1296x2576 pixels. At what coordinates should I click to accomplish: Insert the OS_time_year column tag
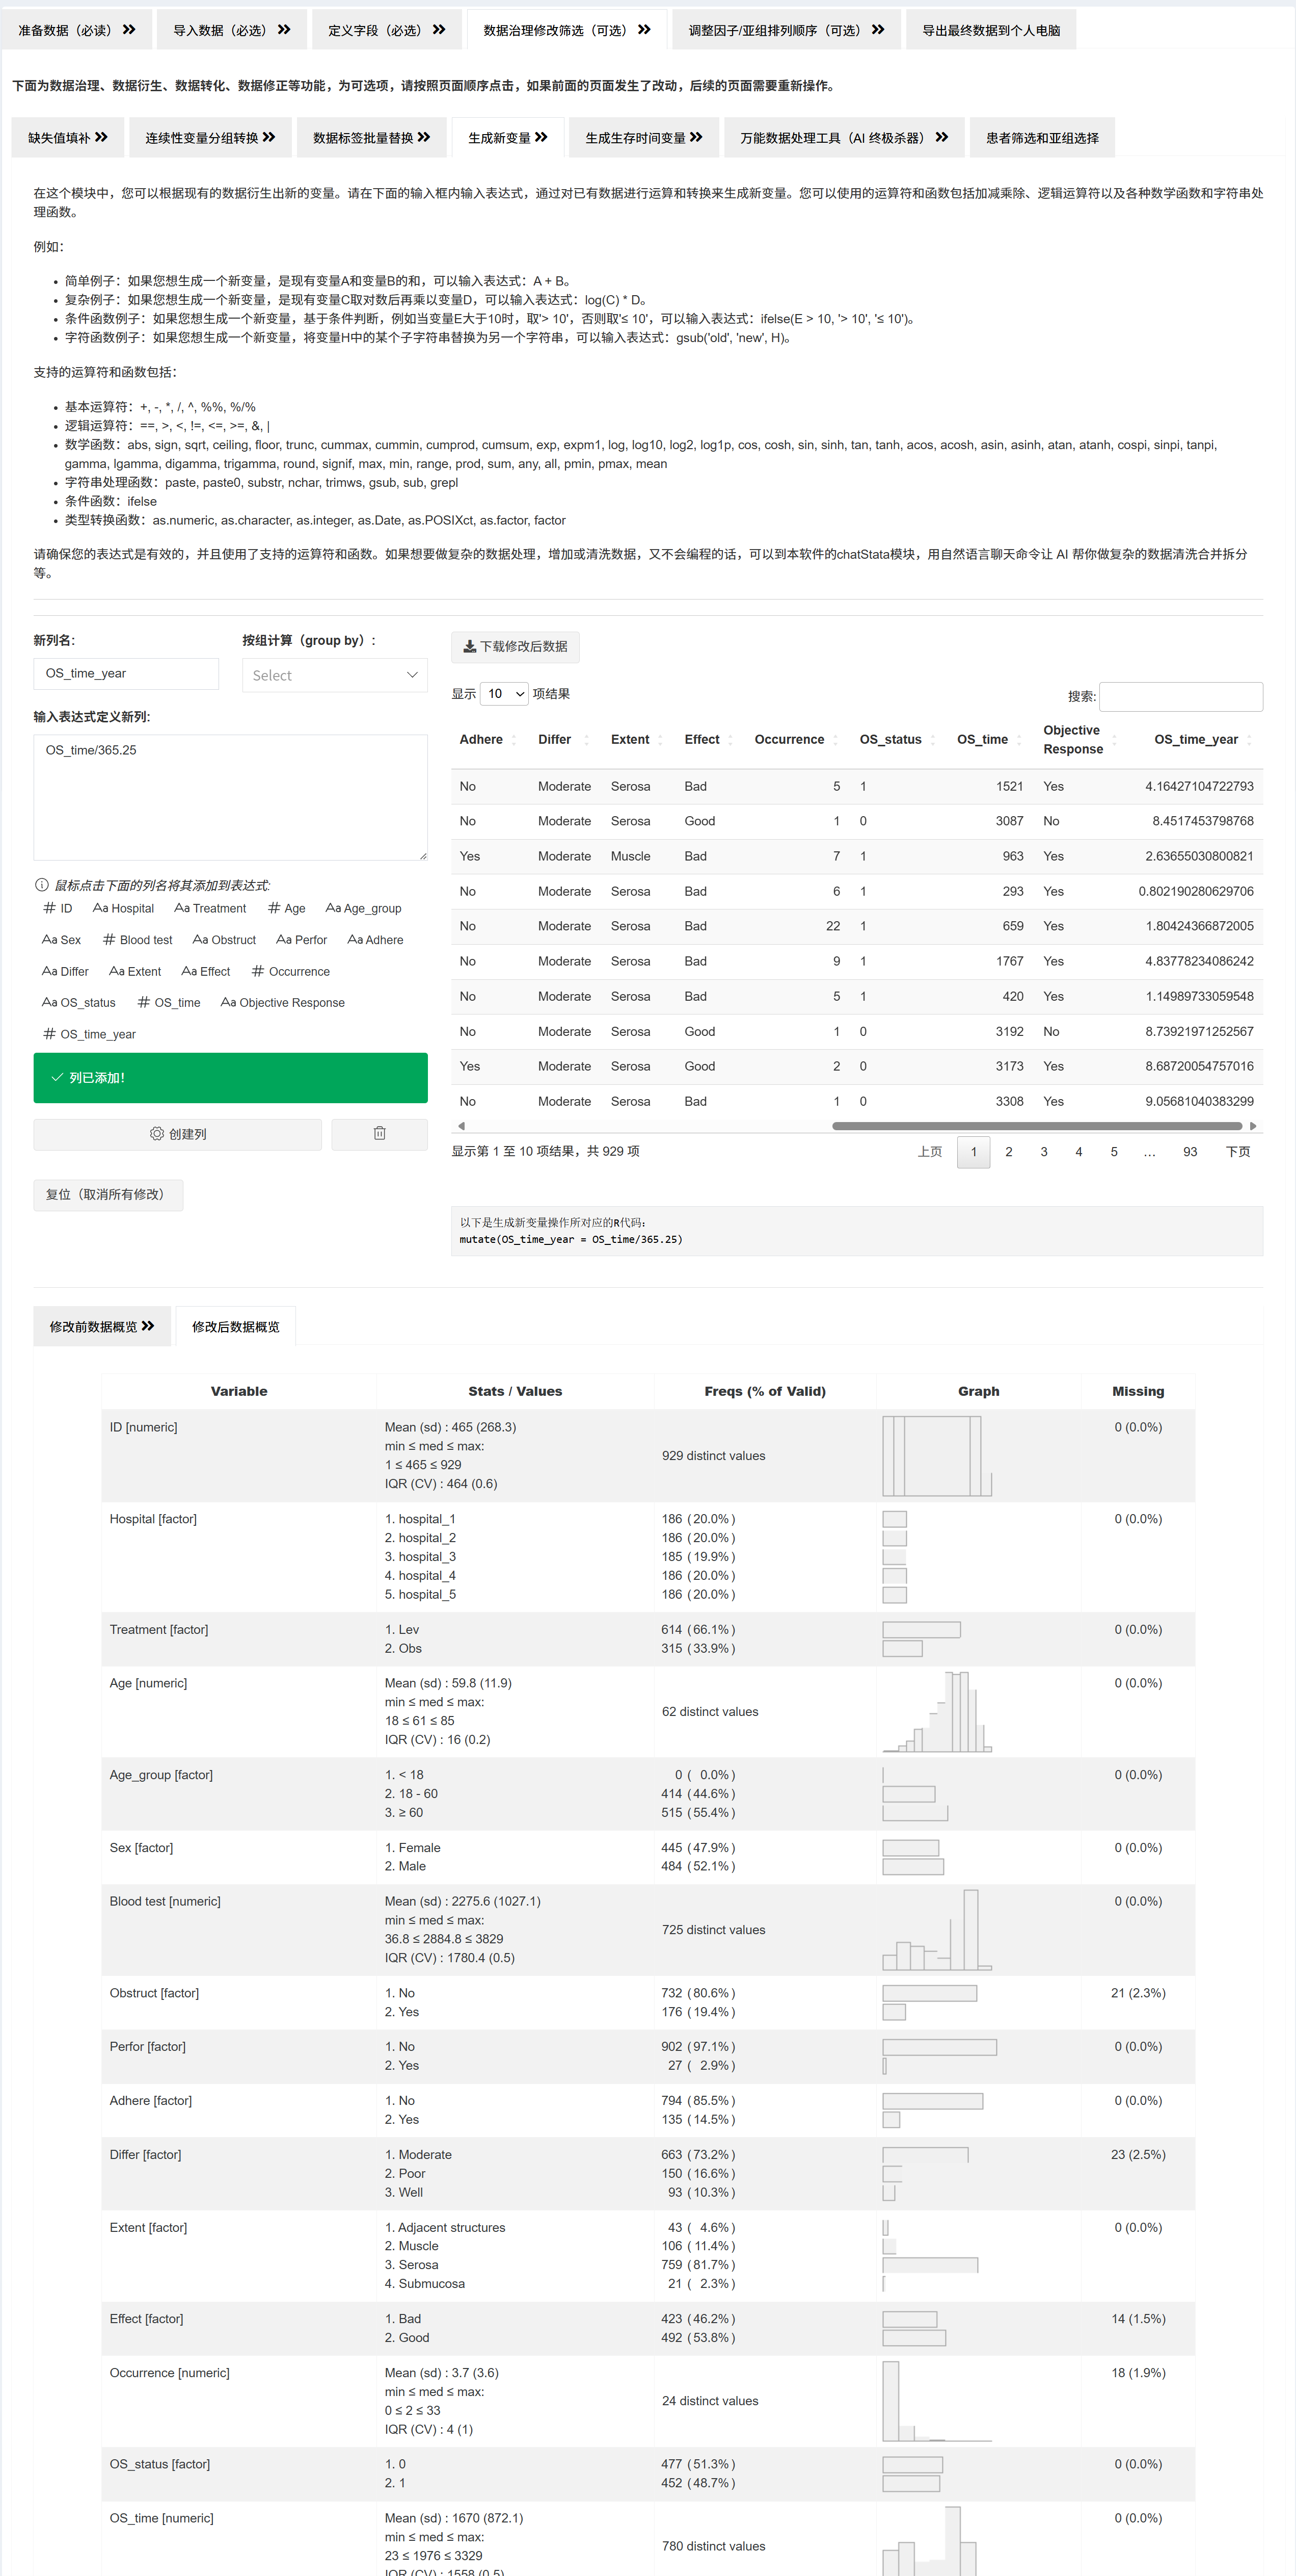(89, 1034)
